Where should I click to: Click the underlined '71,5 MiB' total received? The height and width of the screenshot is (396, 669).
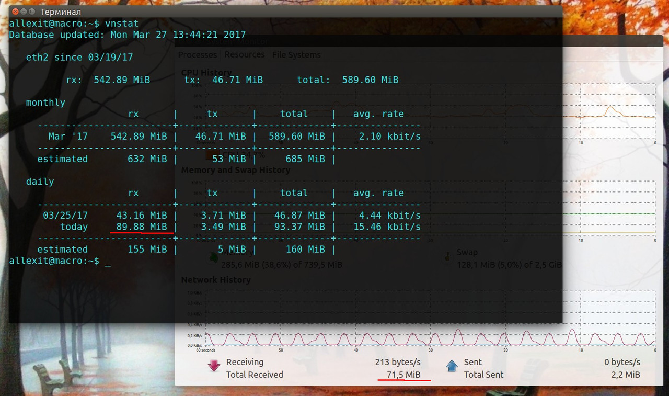[x=403, y=375]
